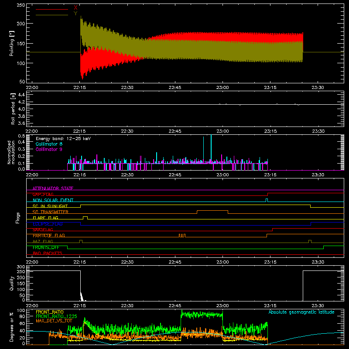Click the BAD_PACKETS flag label
Image resolution: width=349 pixels, height=349 pixels.
point(48,253)
